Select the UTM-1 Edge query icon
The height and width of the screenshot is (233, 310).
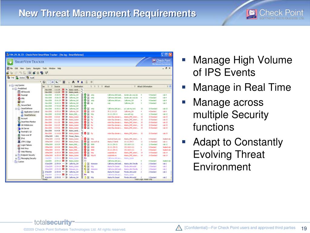point(19,142)
